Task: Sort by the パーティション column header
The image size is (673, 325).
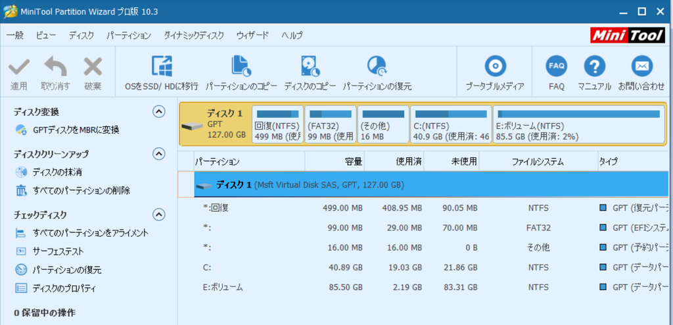Action: (x=249, y=162)
